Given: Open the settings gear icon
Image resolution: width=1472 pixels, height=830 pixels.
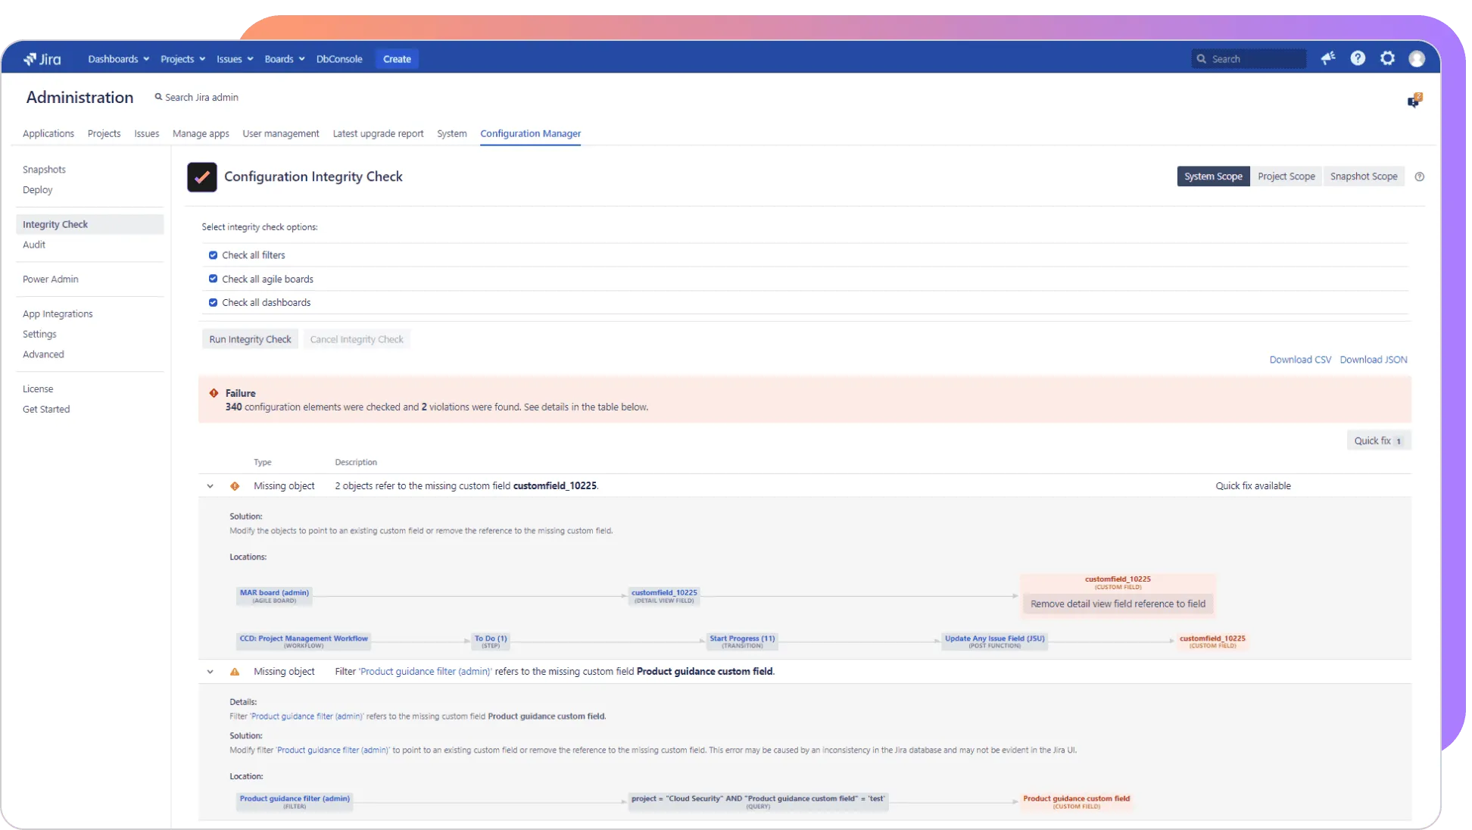Looking at the screenshot, I should (x=1387, y=58).
